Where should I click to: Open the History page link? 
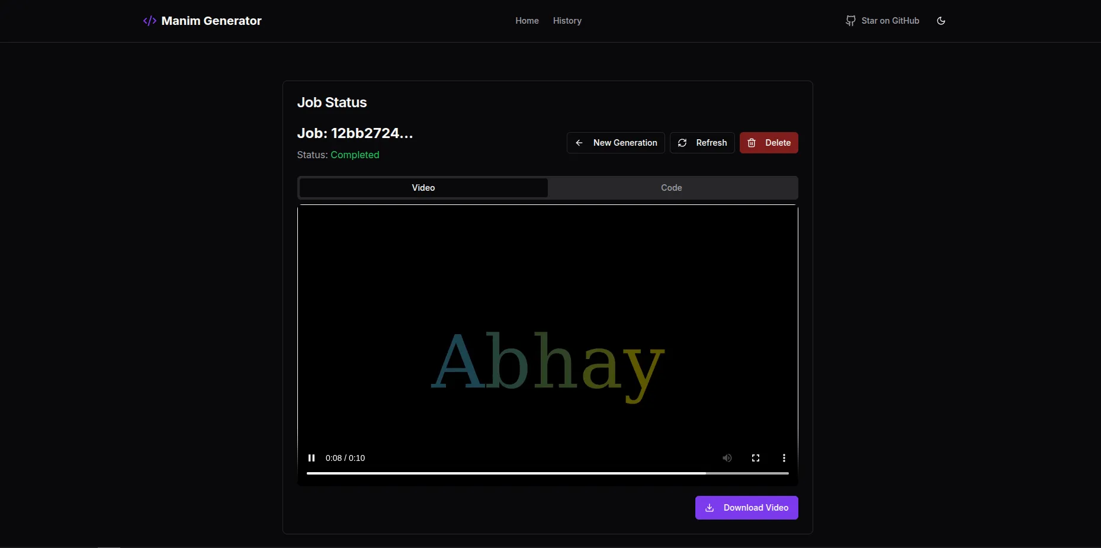click(x=567, y=21)
